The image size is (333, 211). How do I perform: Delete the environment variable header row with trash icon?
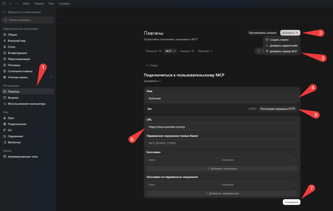(x=295, y=185)
